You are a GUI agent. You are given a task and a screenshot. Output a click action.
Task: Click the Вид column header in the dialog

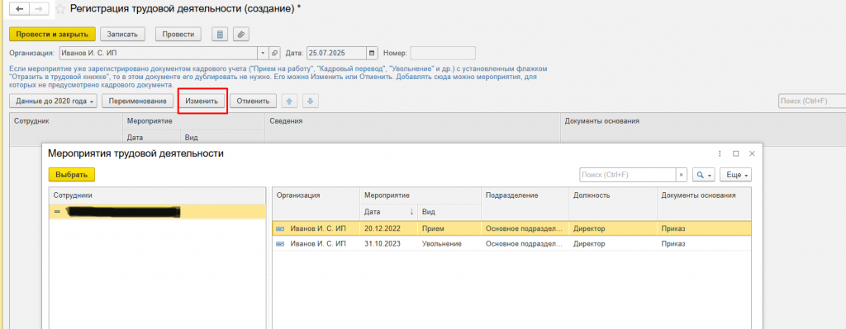(449, 212)
